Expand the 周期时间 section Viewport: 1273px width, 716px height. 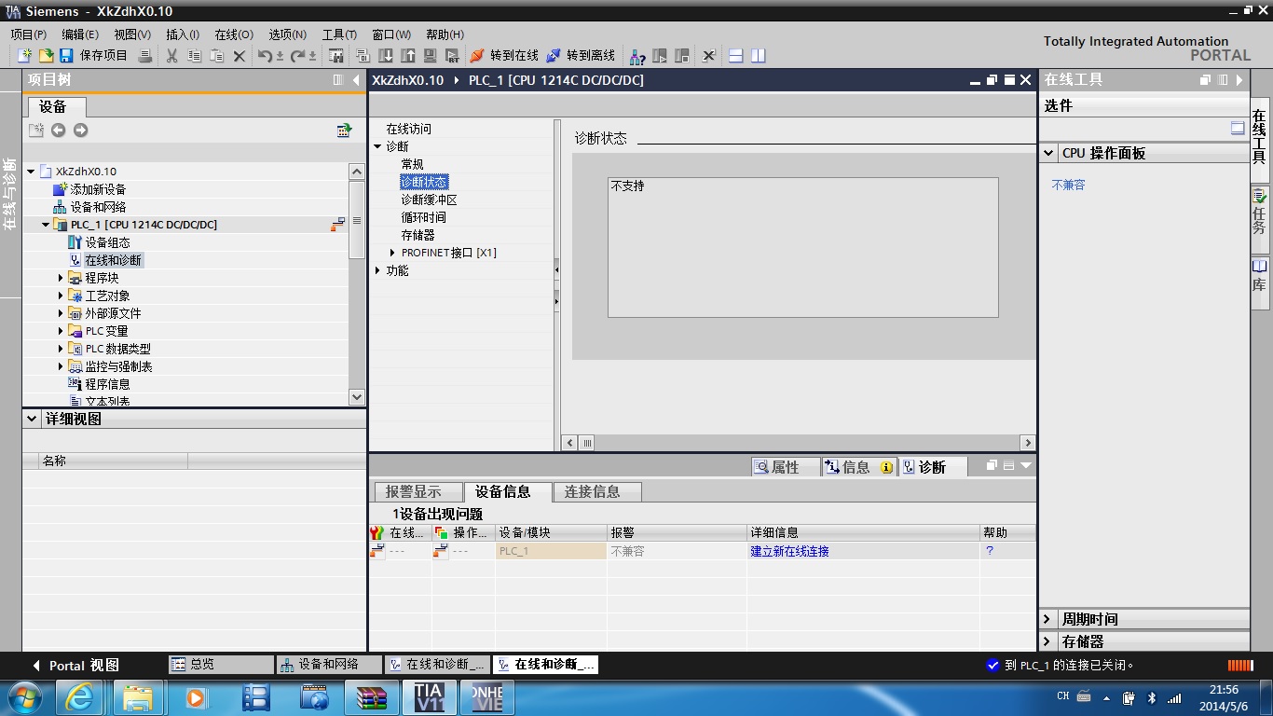tap(1047, 619)
